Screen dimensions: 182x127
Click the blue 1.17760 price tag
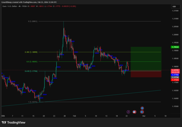click(175, 75)
